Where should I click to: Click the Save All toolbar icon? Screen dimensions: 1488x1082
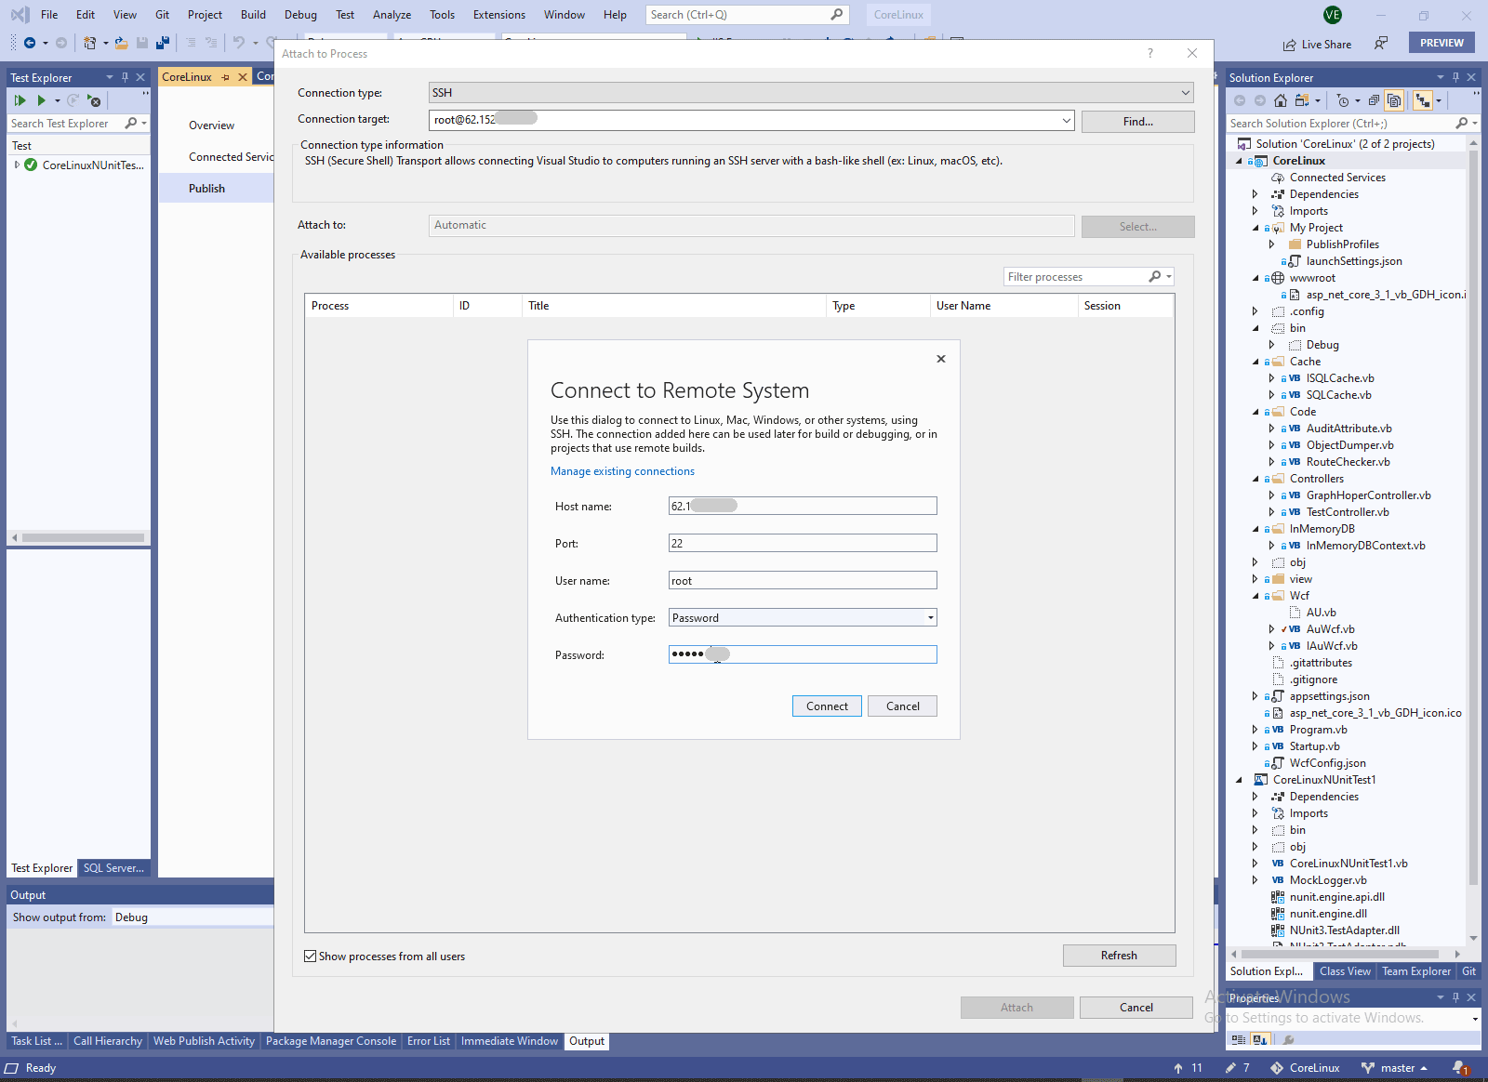tap(163, 43)
